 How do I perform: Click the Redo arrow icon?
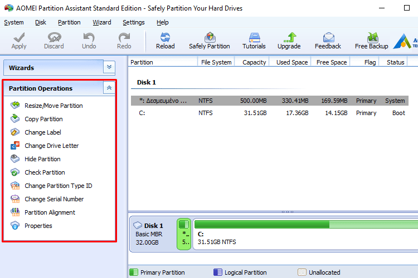124,37
